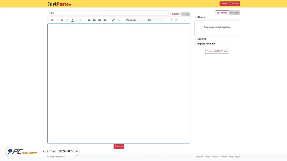Image resolution: width=287 pixels, height=161 pixels.
Task: Open the ACCESS tab
Action: tap(234, 13)
